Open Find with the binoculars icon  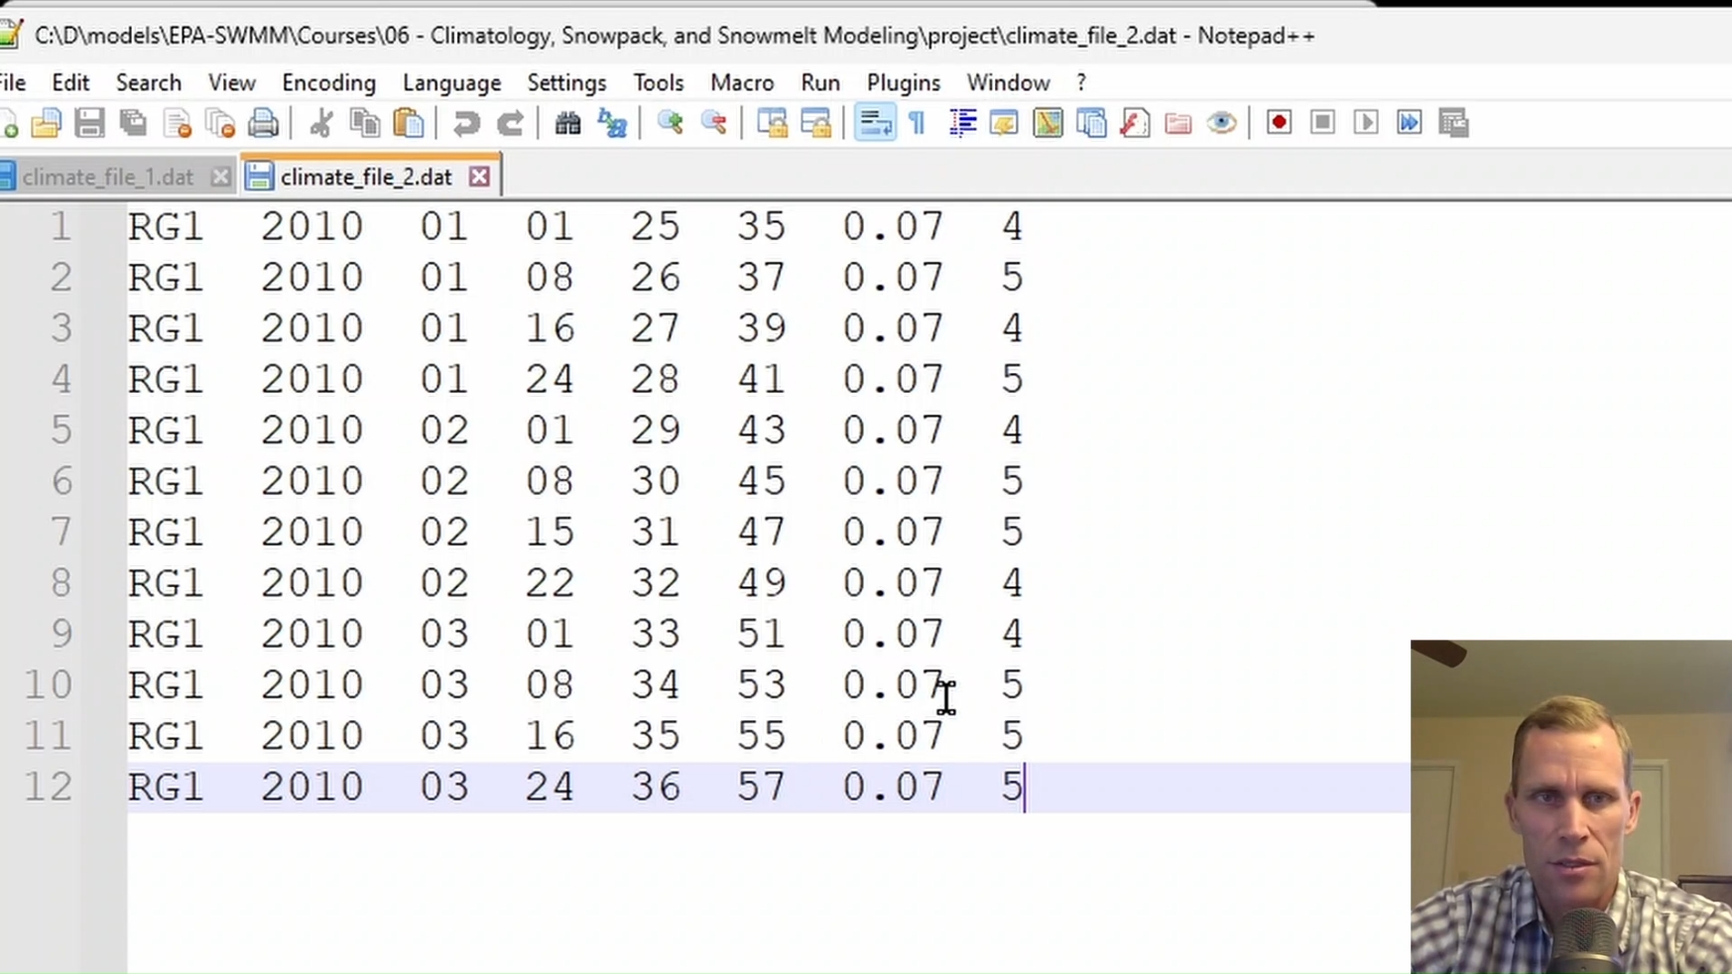[567, 123]
